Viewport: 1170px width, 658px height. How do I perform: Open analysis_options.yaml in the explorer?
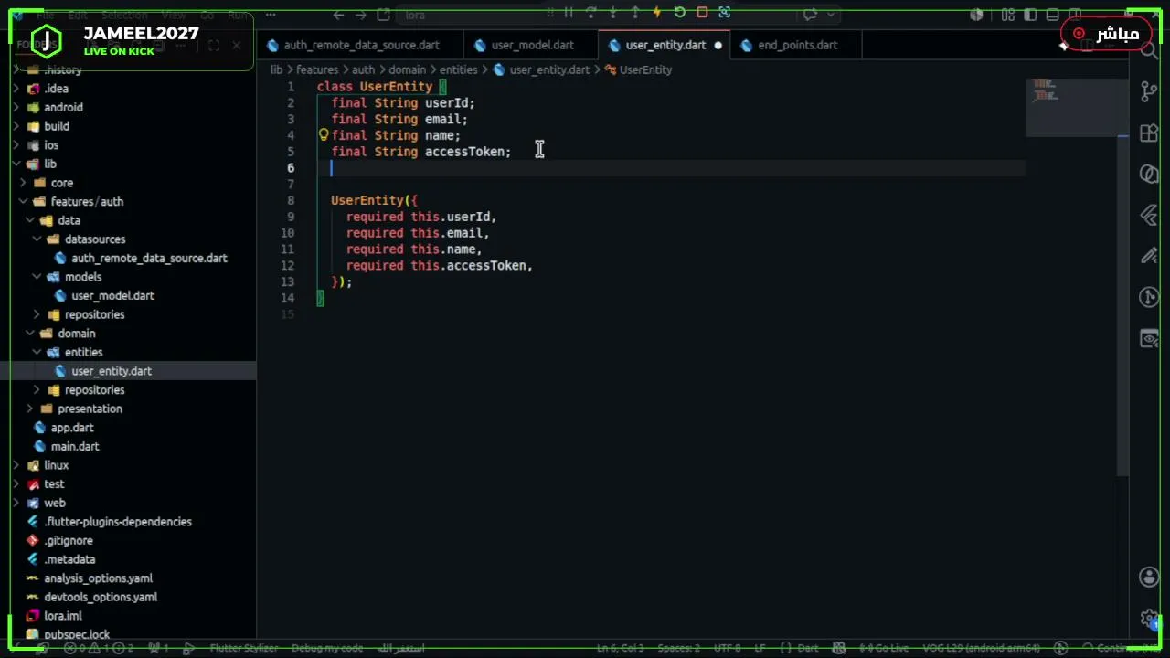(98, 578)
